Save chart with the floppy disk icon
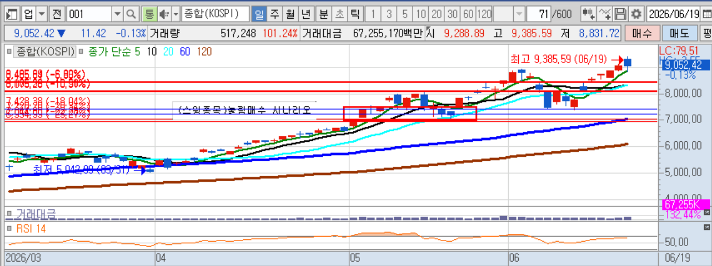The width and height of the screenshot is (712, 266). [x=621, y=13]
